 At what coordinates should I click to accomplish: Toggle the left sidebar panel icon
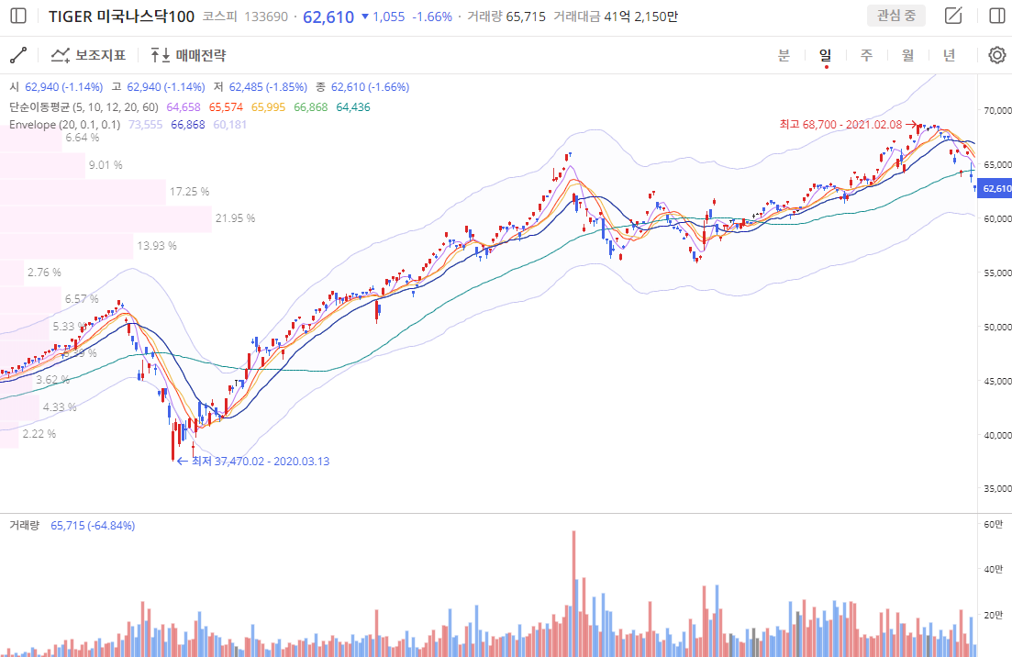point(18,17)
